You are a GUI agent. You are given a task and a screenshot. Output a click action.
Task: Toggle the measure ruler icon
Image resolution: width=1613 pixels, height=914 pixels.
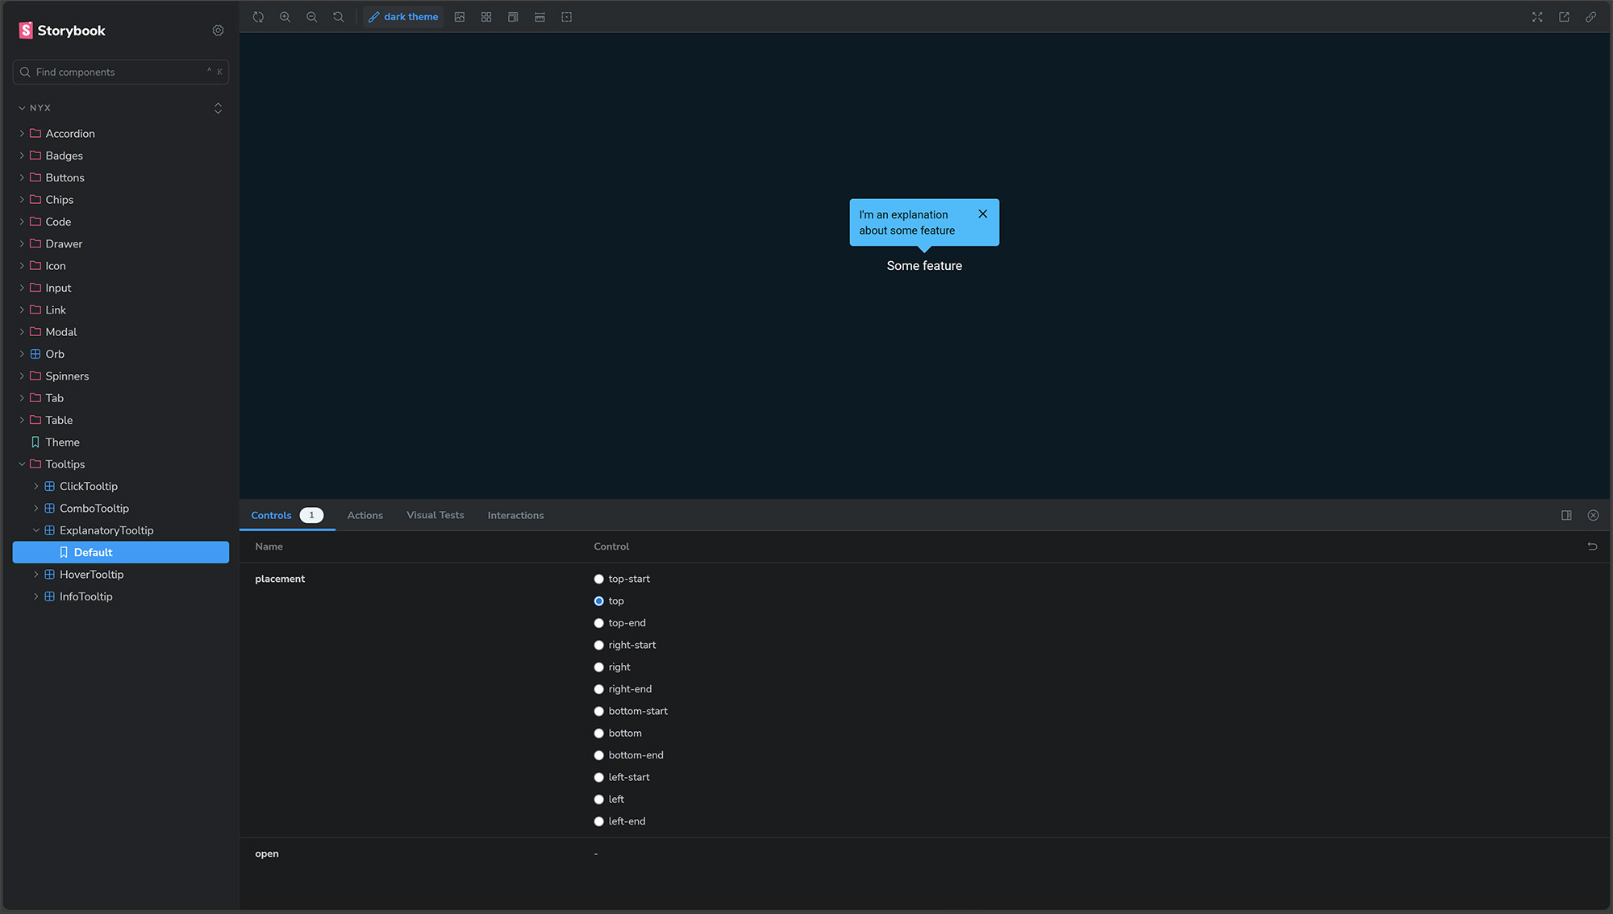[x=540, y=17]
